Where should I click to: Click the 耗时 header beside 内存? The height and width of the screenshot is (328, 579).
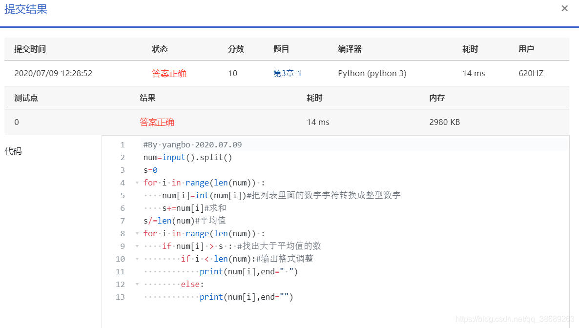click(314, 98)
